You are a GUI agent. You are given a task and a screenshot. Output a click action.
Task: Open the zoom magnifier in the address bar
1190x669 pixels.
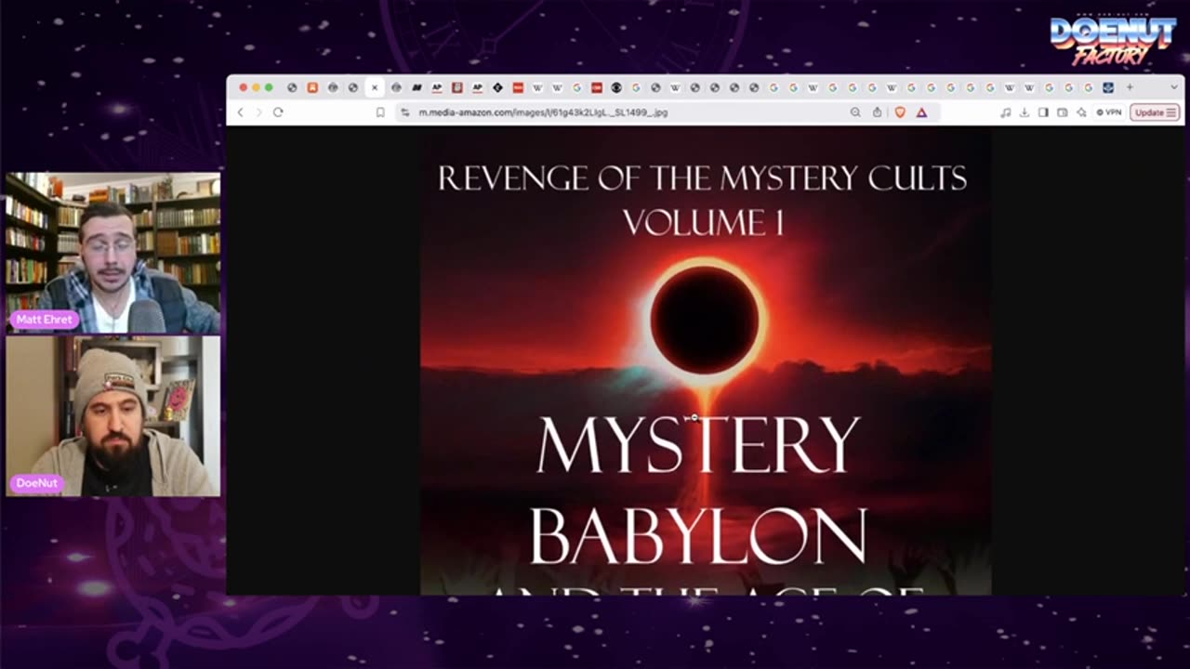coord(855,112)
